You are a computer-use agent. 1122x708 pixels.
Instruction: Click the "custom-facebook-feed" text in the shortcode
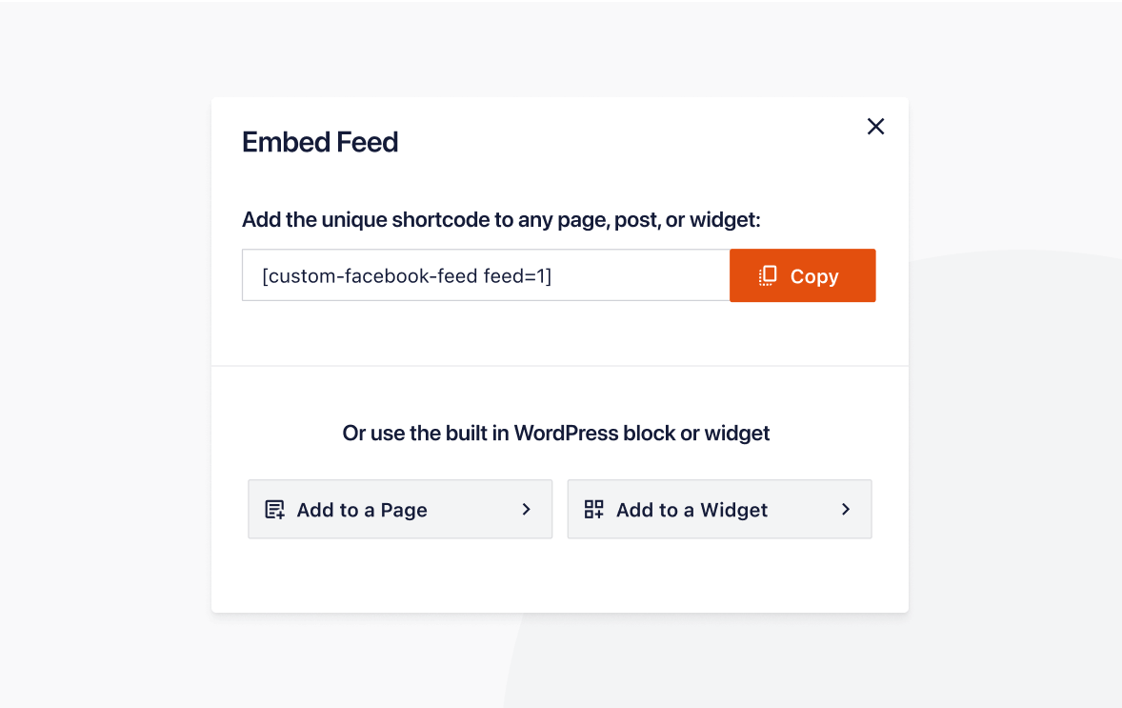point(371,276)
